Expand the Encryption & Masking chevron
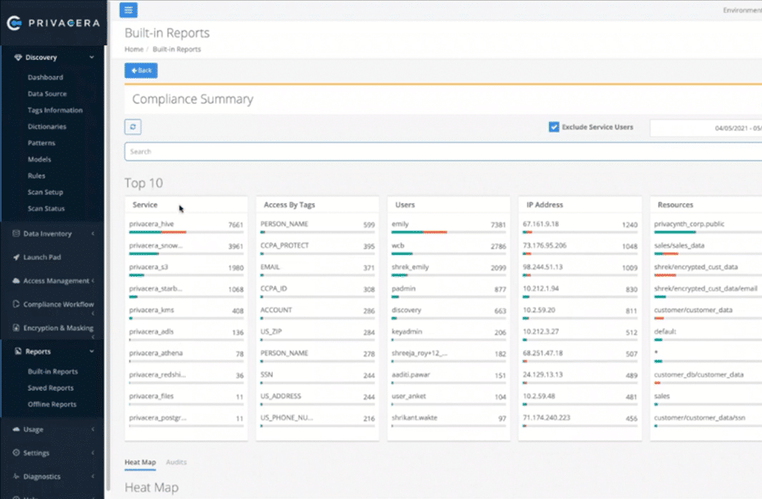 (x=93, y=337)
